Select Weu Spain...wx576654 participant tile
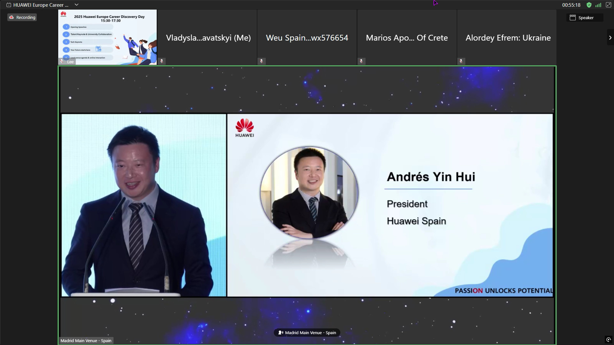This screenshot has height=345, width=614. pyautogui.click(x=307, y=37)
